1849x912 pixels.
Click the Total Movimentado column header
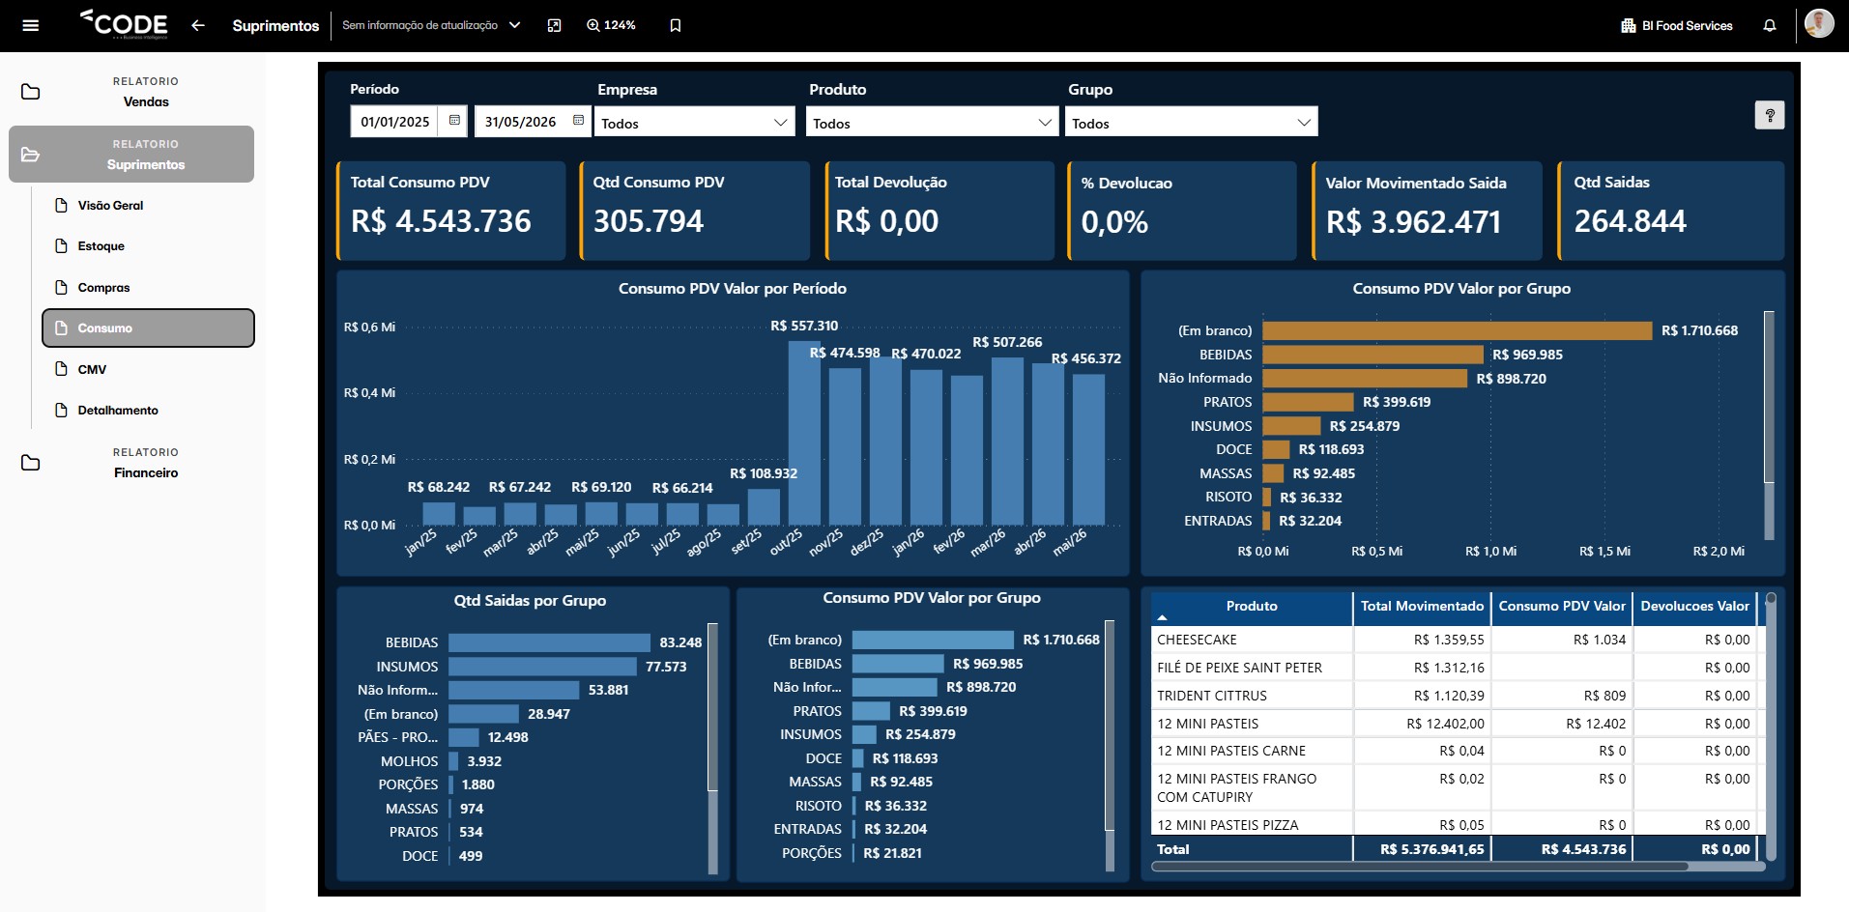(x=1422, y=607)
